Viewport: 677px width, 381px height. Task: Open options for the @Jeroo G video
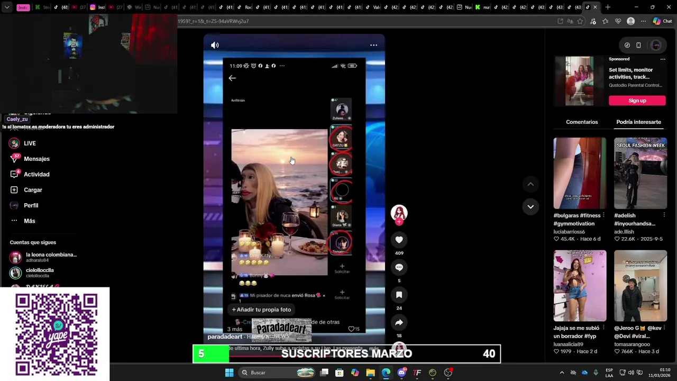[664, 328]
